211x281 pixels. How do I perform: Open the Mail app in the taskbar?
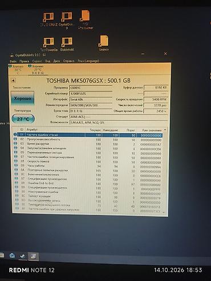tap(12, 255)
